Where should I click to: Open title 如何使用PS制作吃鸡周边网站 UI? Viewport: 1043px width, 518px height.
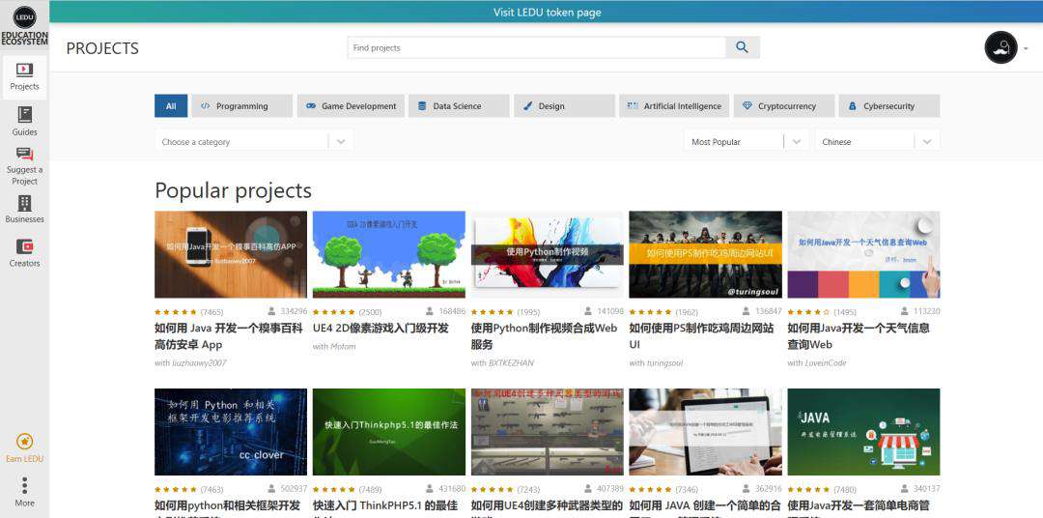coord(702,336)
